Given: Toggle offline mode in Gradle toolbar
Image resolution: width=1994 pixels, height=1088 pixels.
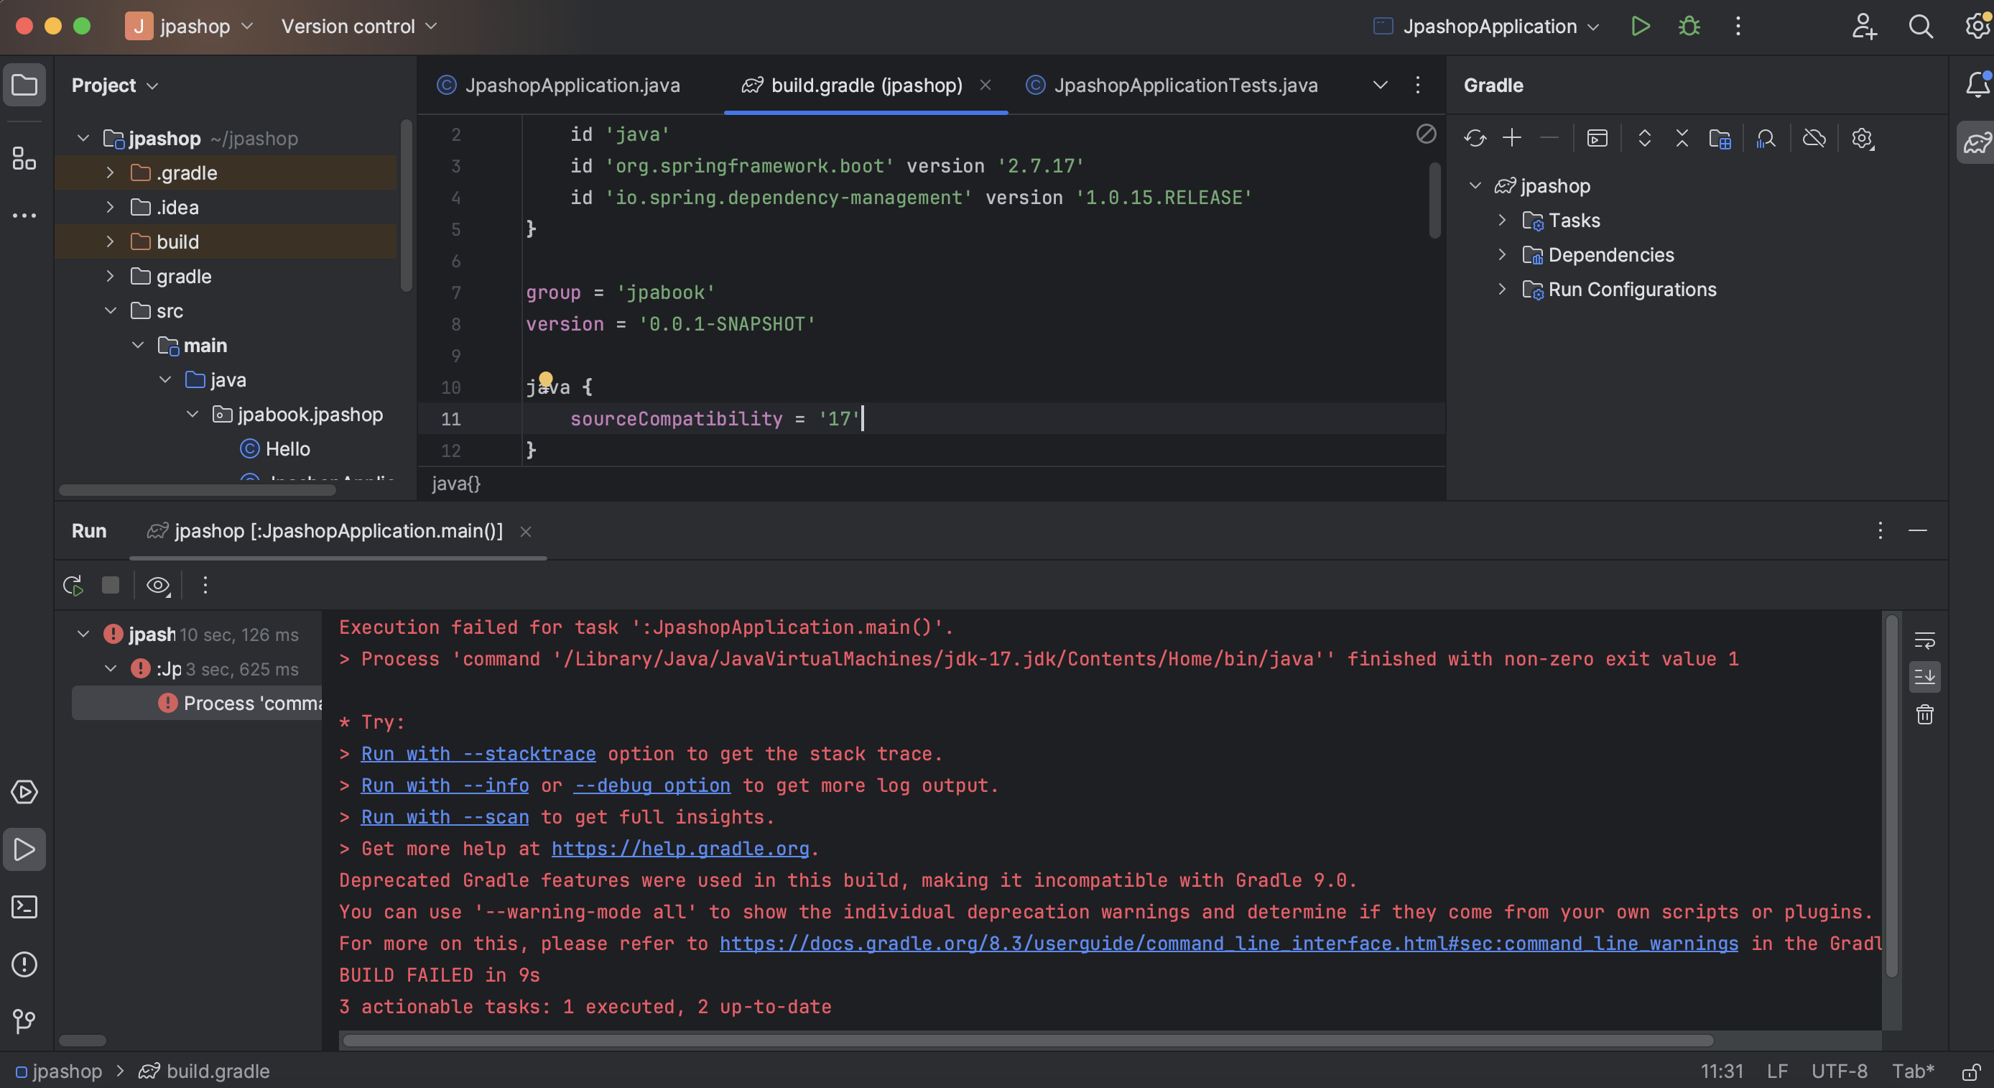Looking at the screenshot, I should point(1814,139).
